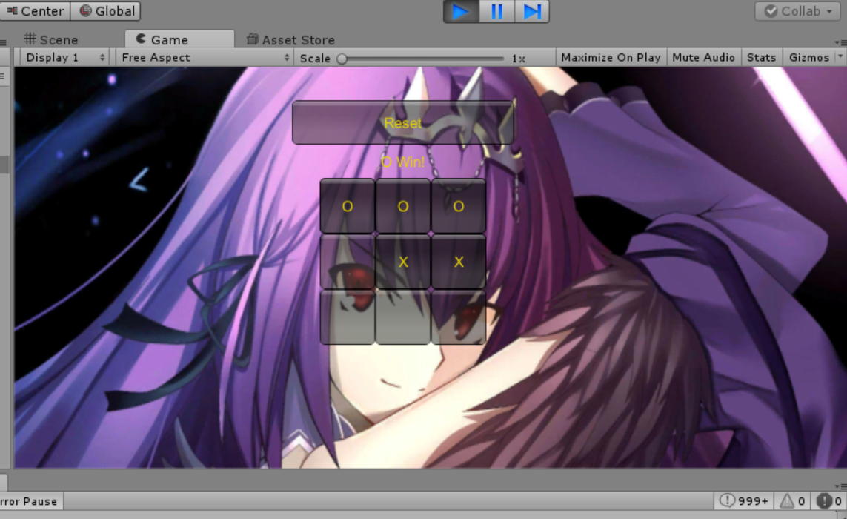The height and width of the screenshot is (519, 847).
Task: Click the 1x scale value
Action: [519, 59]
